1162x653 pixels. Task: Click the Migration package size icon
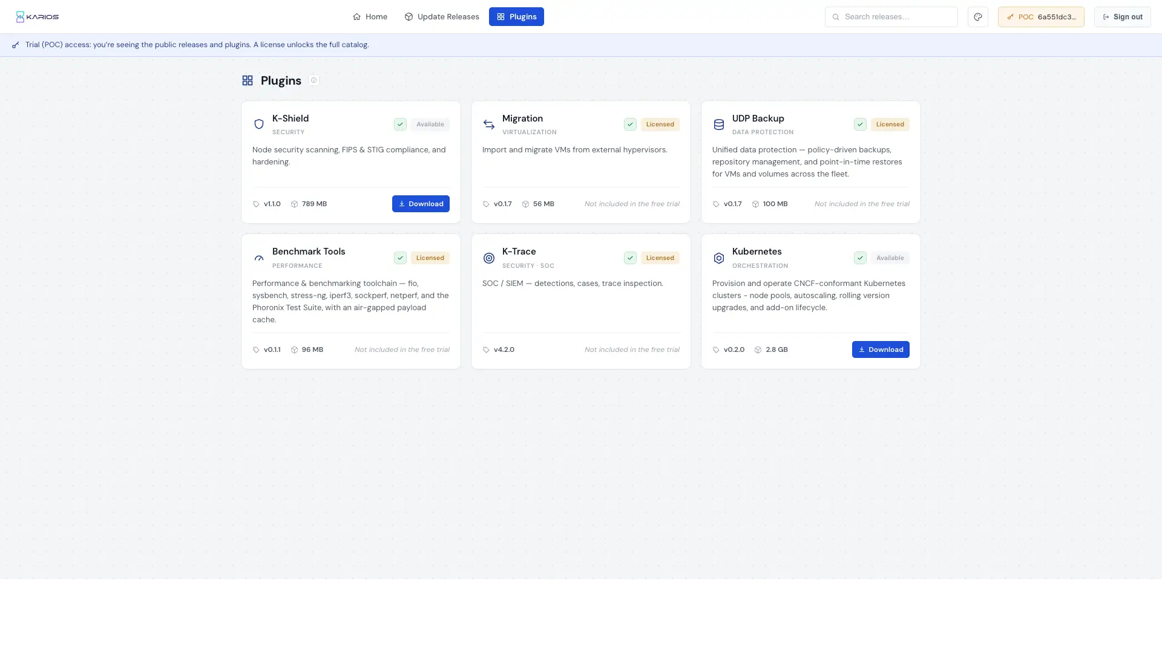click(525, 204)
